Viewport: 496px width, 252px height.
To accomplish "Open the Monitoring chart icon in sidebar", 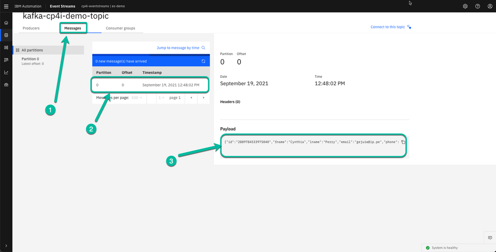I will [x=6, y=72].
